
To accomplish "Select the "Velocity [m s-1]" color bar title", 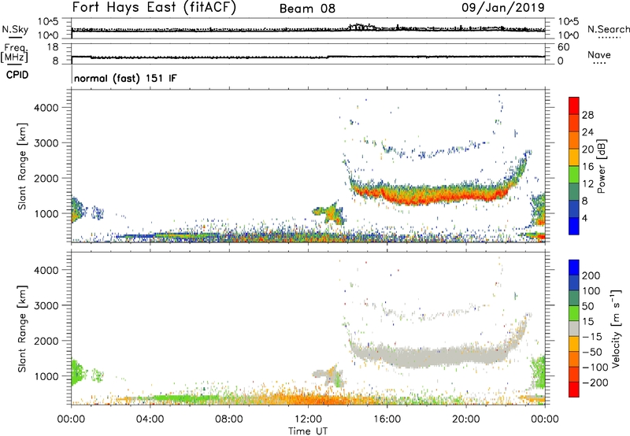I will pyautogui.click(x=616, y=328).
